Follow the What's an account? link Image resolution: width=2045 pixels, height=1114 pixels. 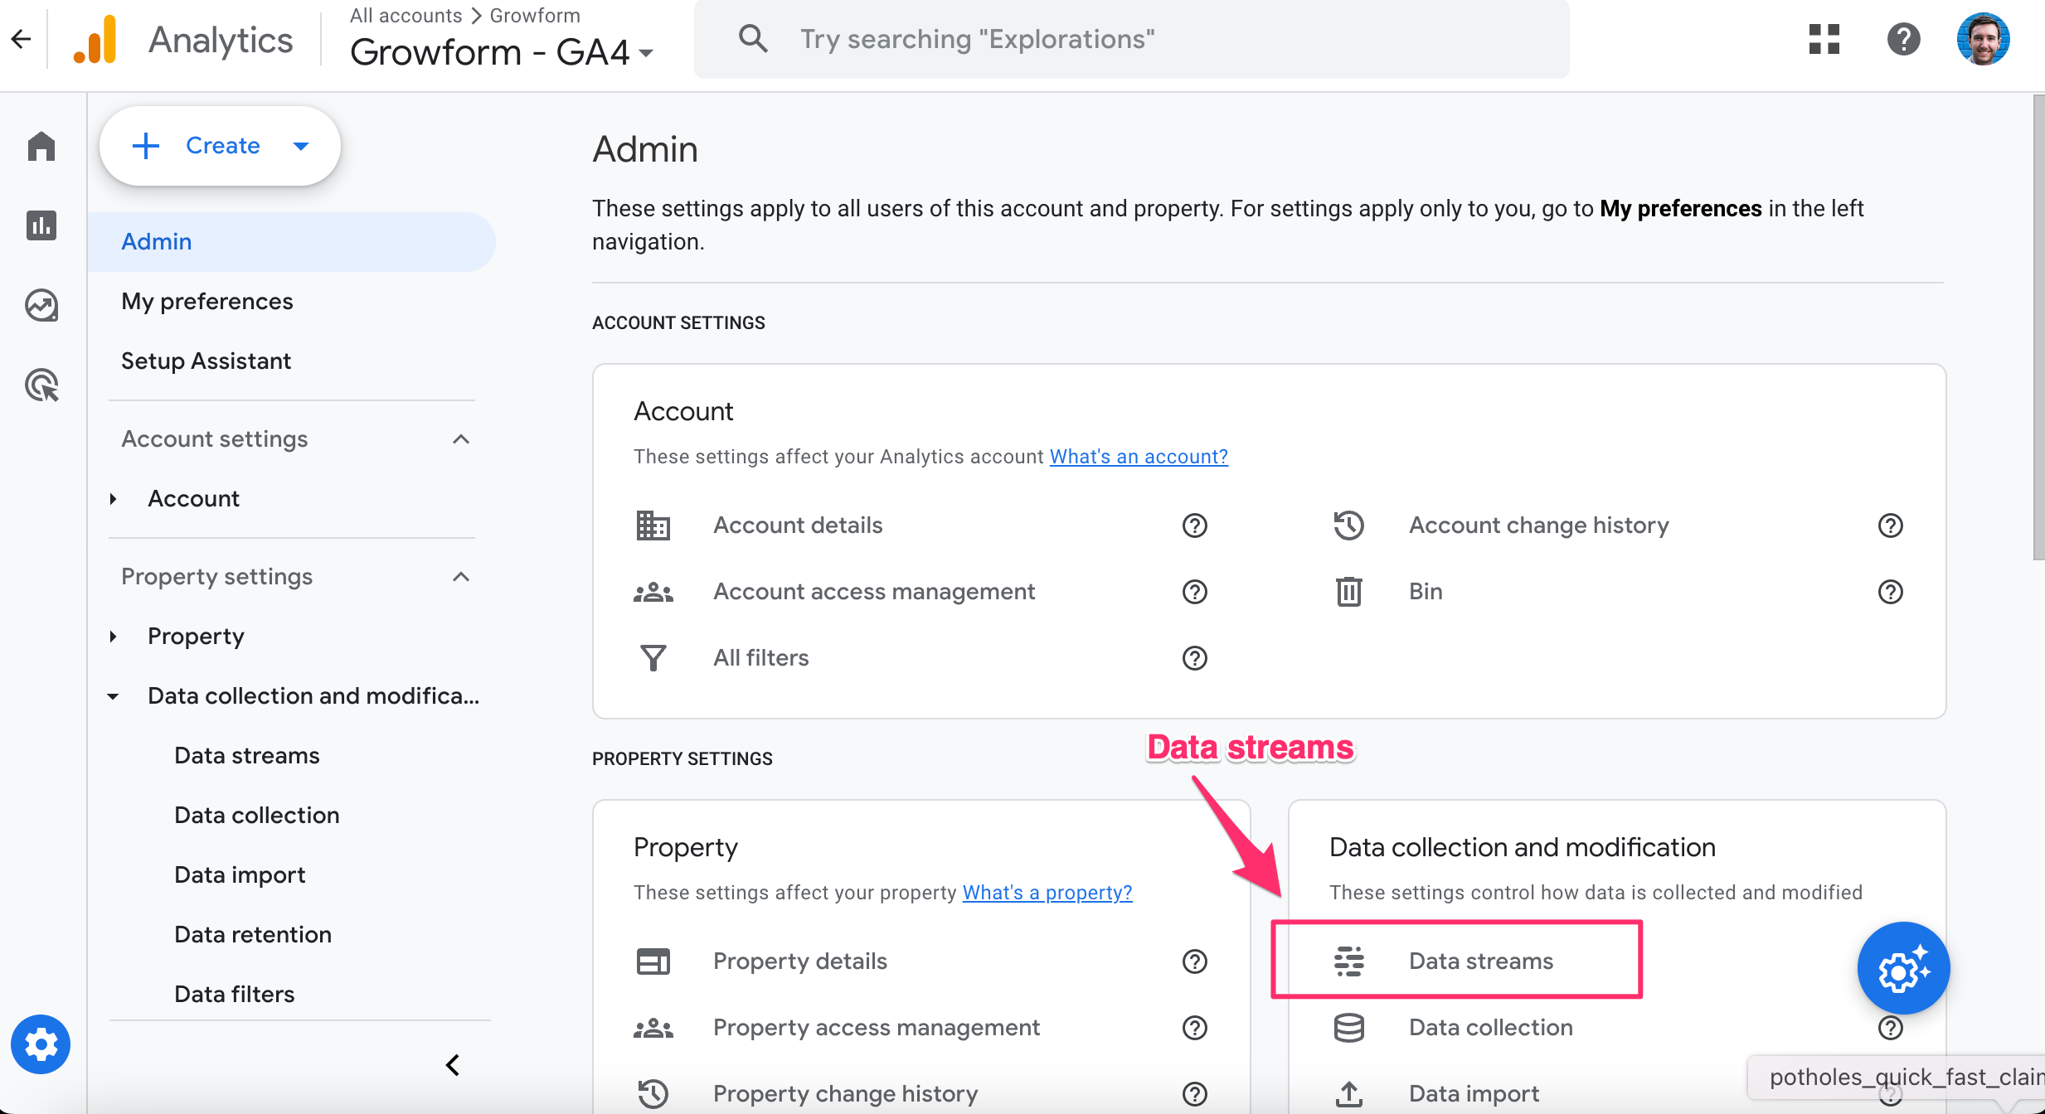1139,457
